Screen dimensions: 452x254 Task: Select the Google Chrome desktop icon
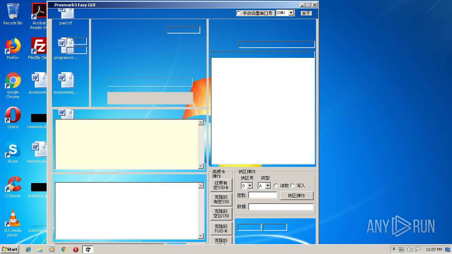coord(13,85)
